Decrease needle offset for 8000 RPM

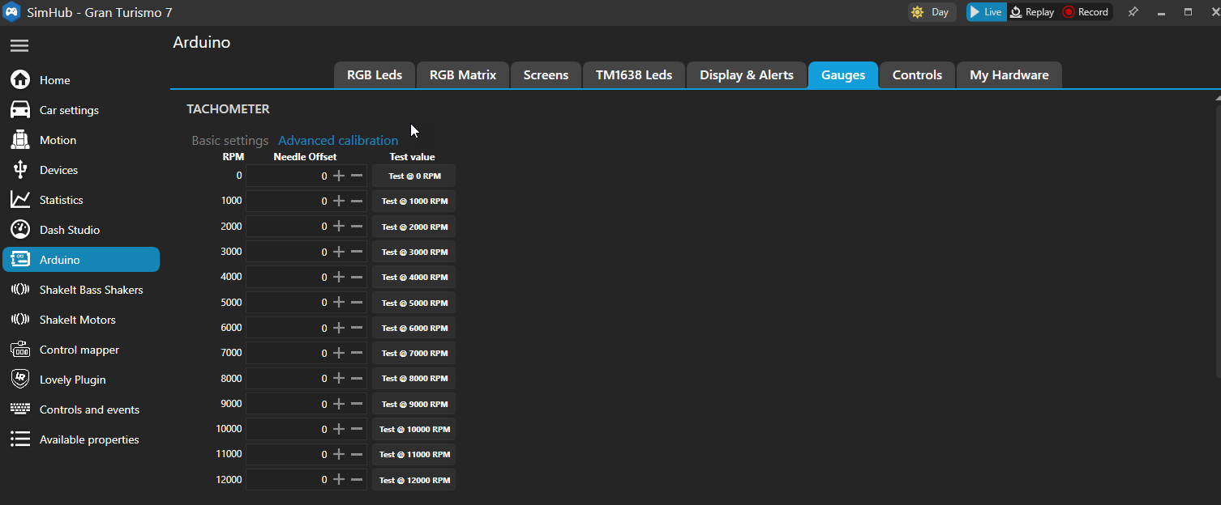pos(357,378)
